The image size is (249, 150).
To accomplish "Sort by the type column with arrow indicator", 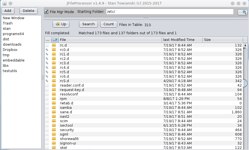I will (55, 40).
